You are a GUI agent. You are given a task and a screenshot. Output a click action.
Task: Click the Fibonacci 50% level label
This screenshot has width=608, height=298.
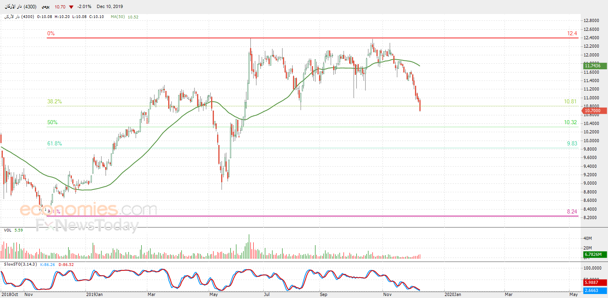52,122
